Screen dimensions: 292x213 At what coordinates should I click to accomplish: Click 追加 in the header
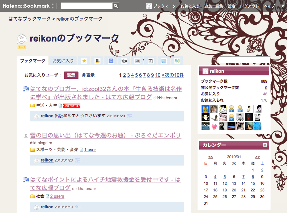tap(208, 6)
